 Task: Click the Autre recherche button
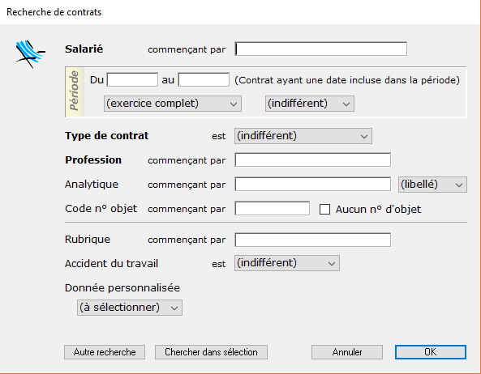(x=105, y=352)
